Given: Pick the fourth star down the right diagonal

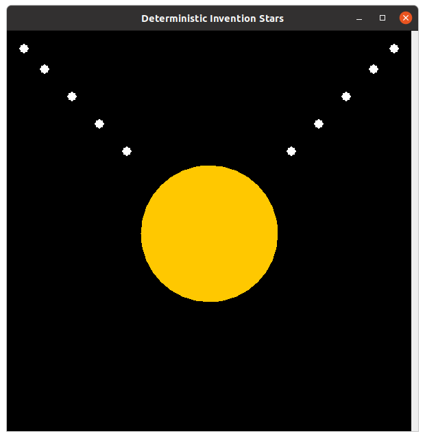Looking at the screenshot, I should tap(319, 124).
